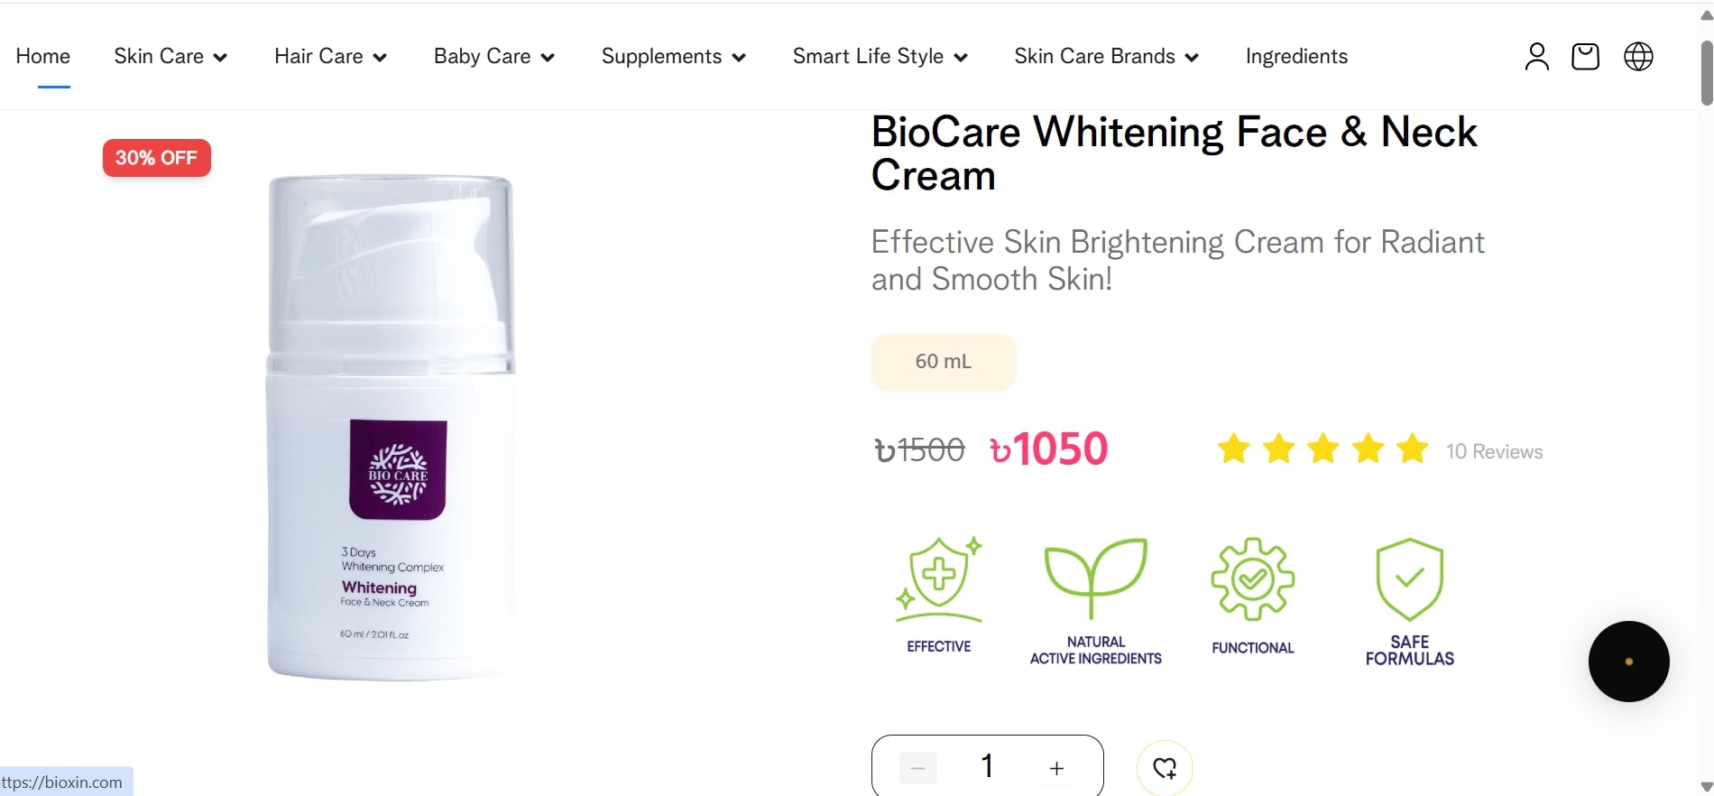1714x796 pixels.
Task: Click the globe language icon
Action: tap(1638, 57)
